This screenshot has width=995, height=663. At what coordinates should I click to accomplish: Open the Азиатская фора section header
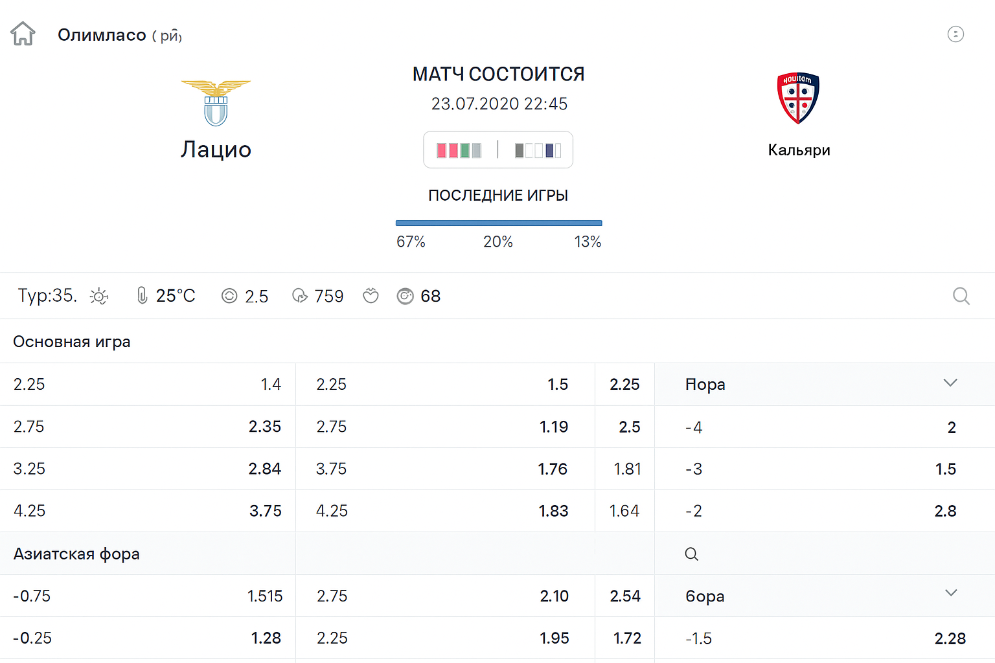(76, 554)
